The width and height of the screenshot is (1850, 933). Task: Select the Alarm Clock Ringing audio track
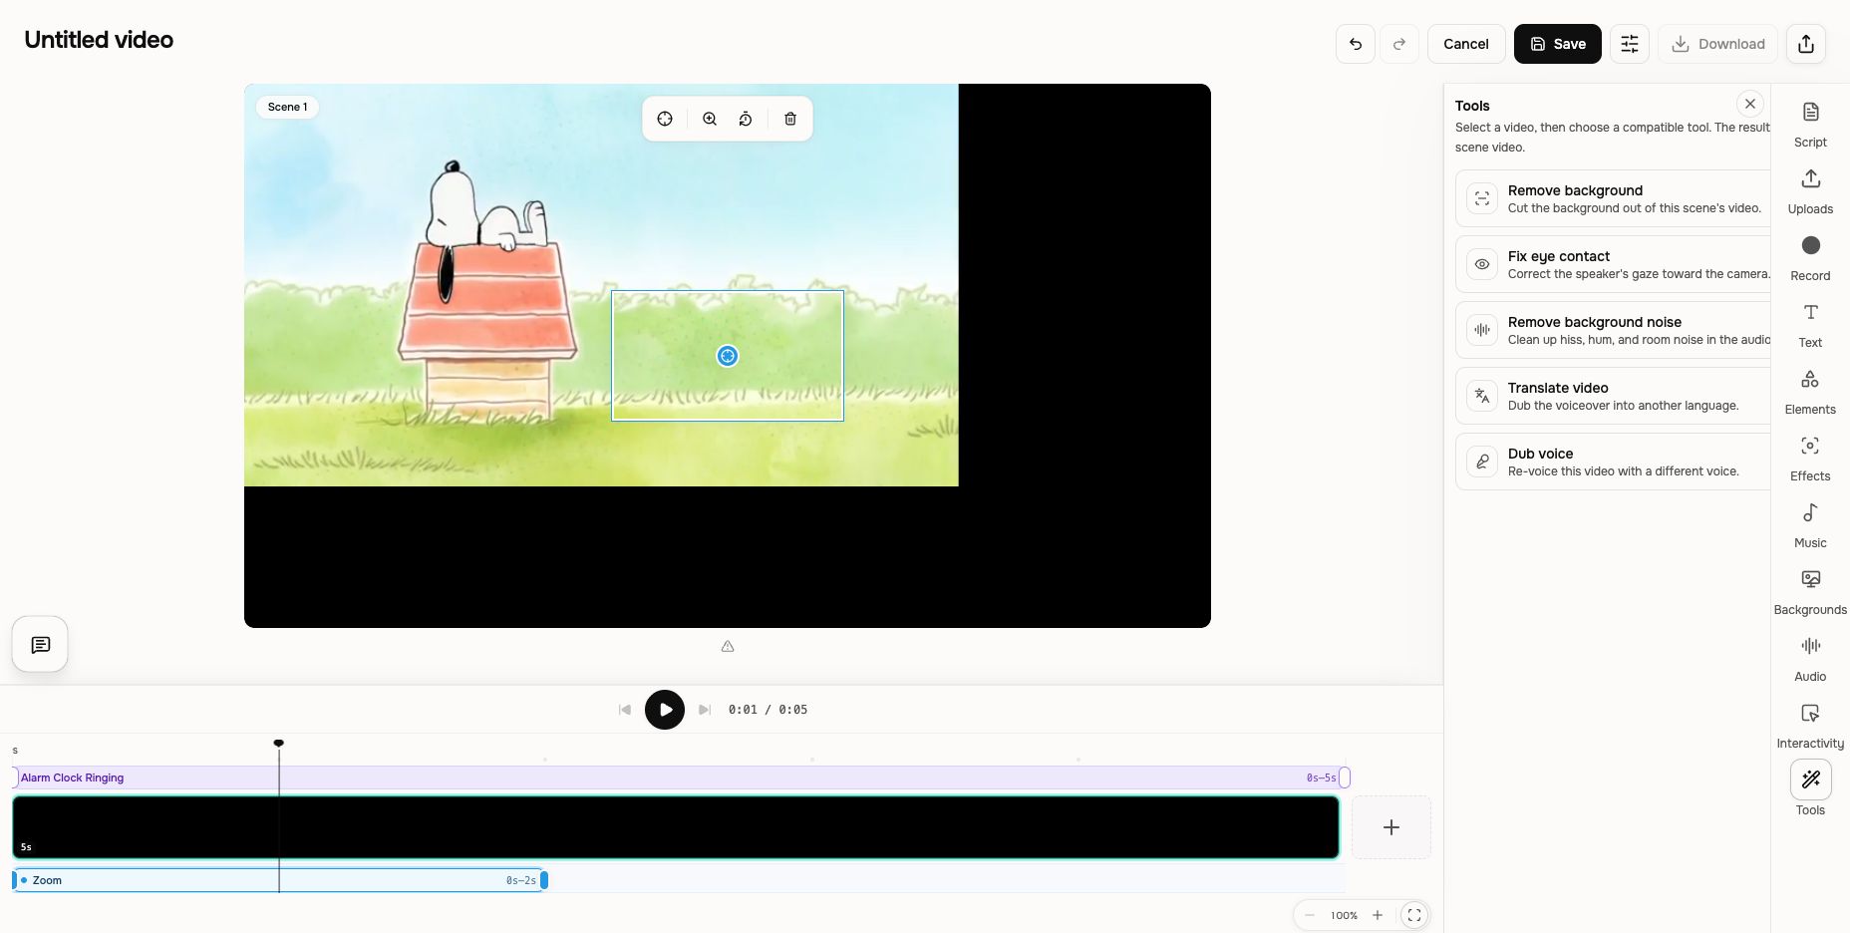tap(681, 777)
